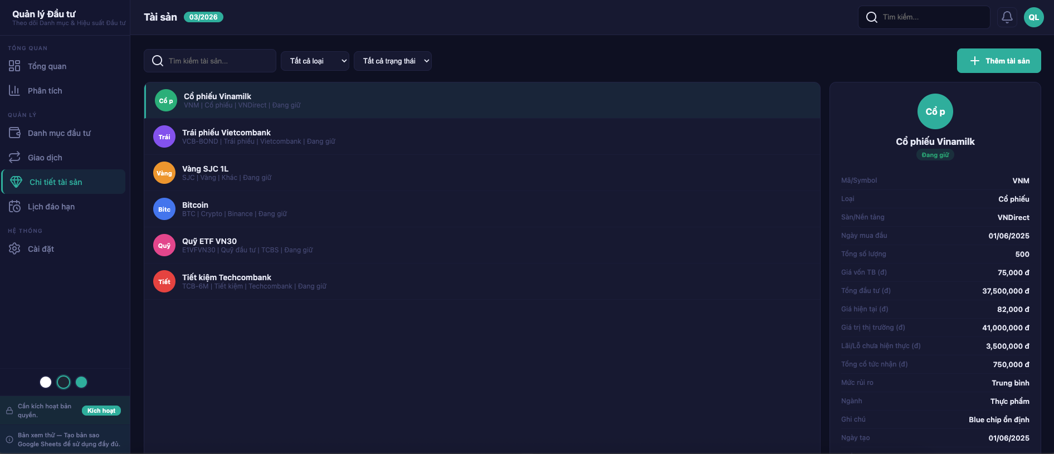Select the dark outlined theme dot
1054x454 pixels.
click(x=64, y=382)
